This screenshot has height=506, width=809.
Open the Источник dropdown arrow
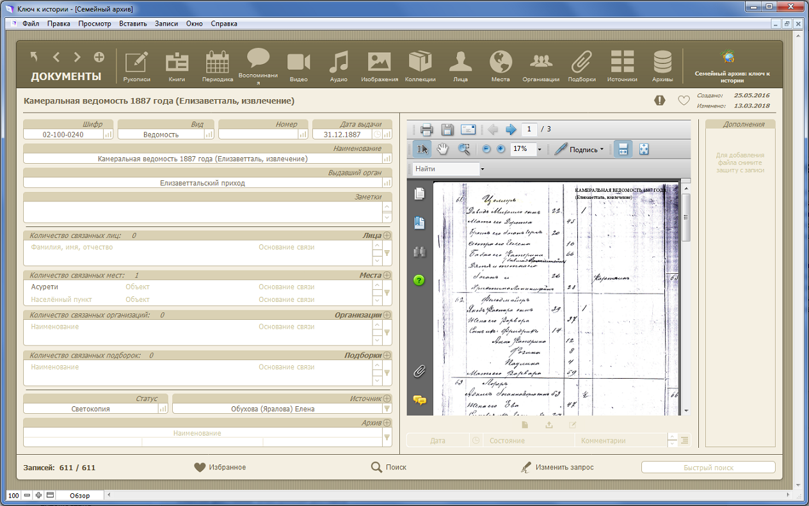tap(387, 409)
